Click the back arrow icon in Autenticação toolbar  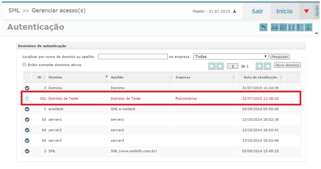point(263,27)
